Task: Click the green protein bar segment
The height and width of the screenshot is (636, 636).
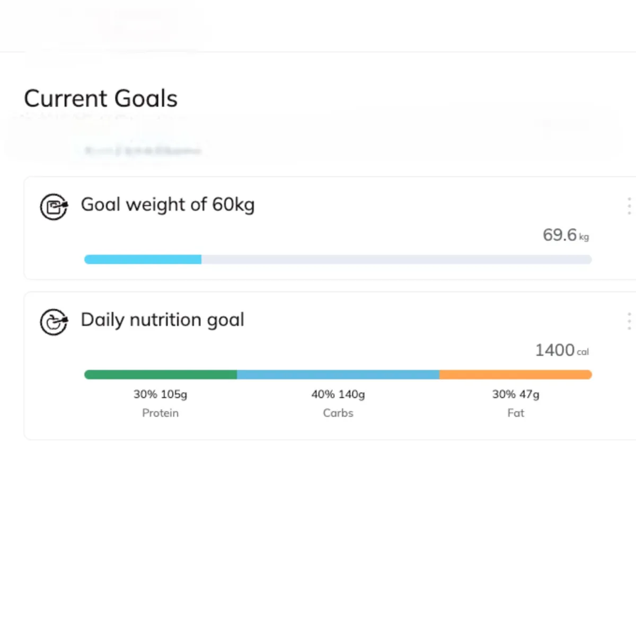Action: pos(160,375)
